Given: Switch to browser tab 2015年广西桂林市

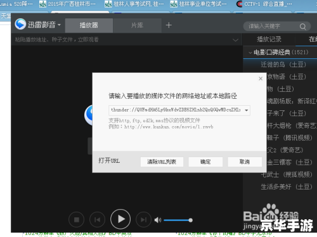Looking at the screenshot, I should (x=68, y=4).
